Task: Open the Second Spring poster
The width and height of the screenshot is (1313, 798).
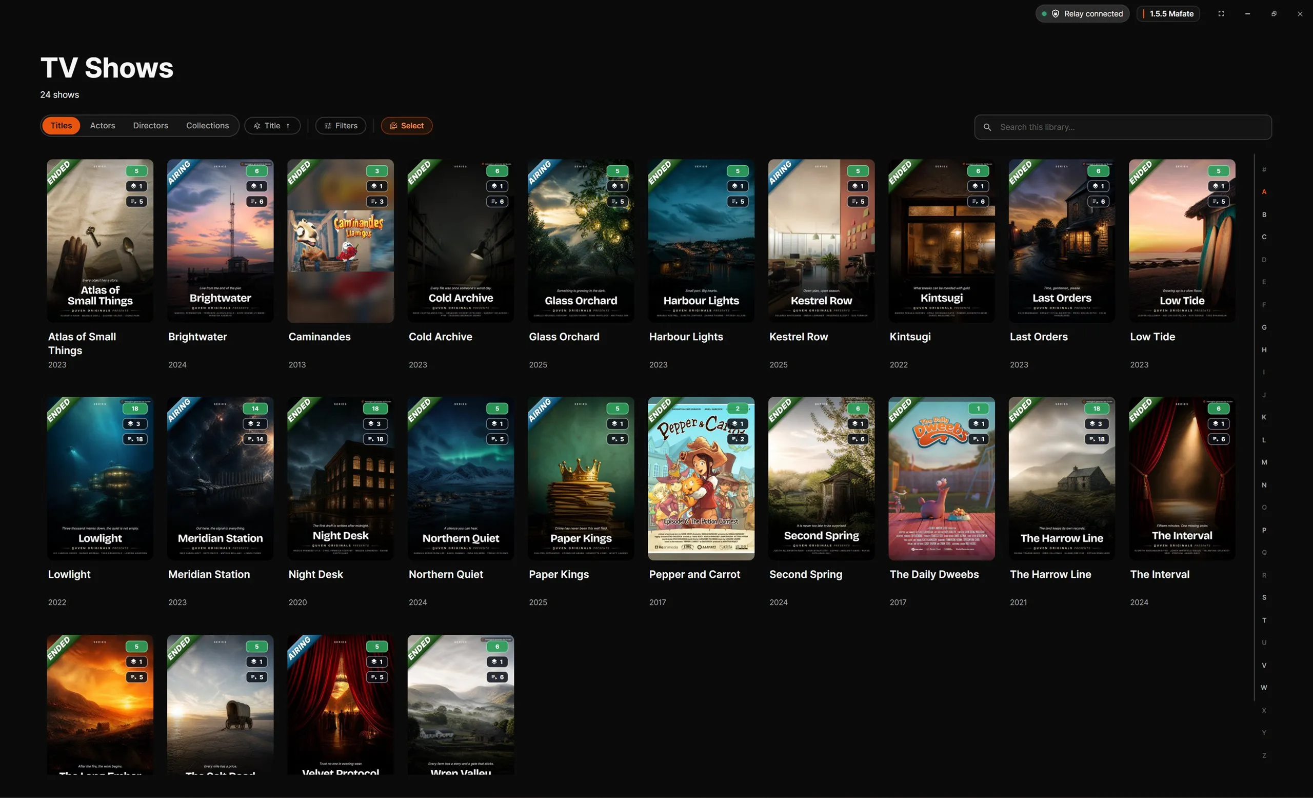Action: coord(821,479)
